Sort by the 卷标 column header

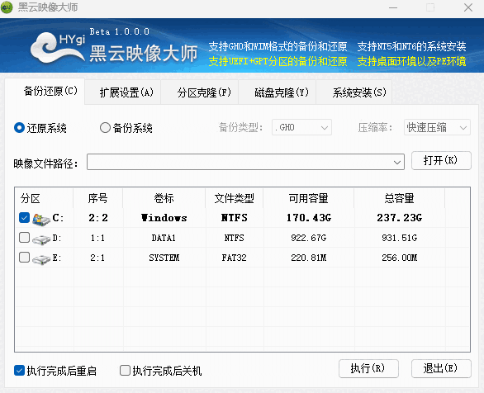(164, 198)
